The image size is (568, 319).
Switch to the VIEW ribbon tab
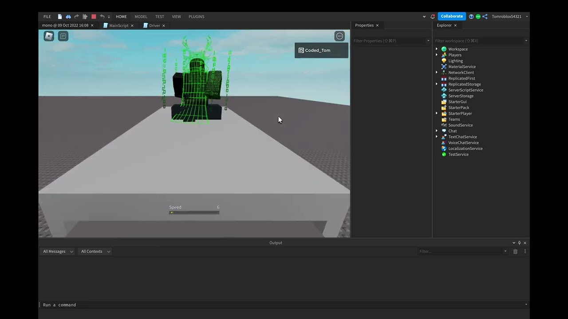coord(176,16)
